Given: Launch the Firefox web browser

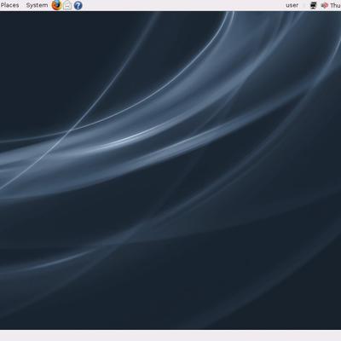Looking at the screenshot, I should click(x=57, y=5).
